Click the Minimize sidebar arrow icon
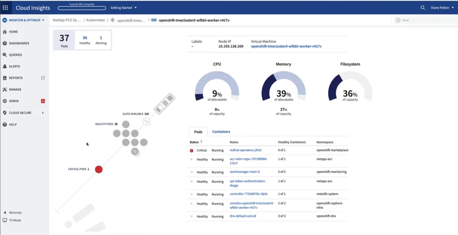Image resolution: width=458 pixels, height=235 pixels. (5, 213)
